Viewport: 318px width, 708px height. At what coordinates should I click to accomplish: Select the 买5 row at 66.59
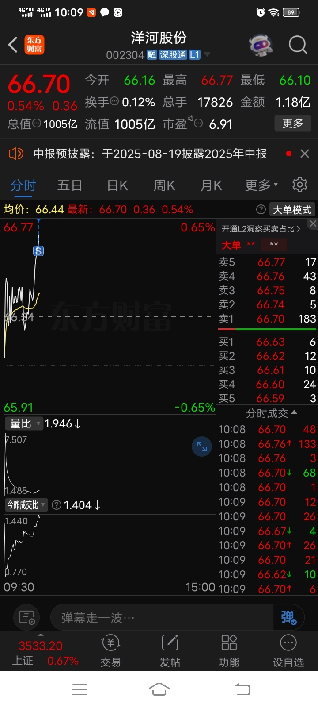tap(267, 398)
